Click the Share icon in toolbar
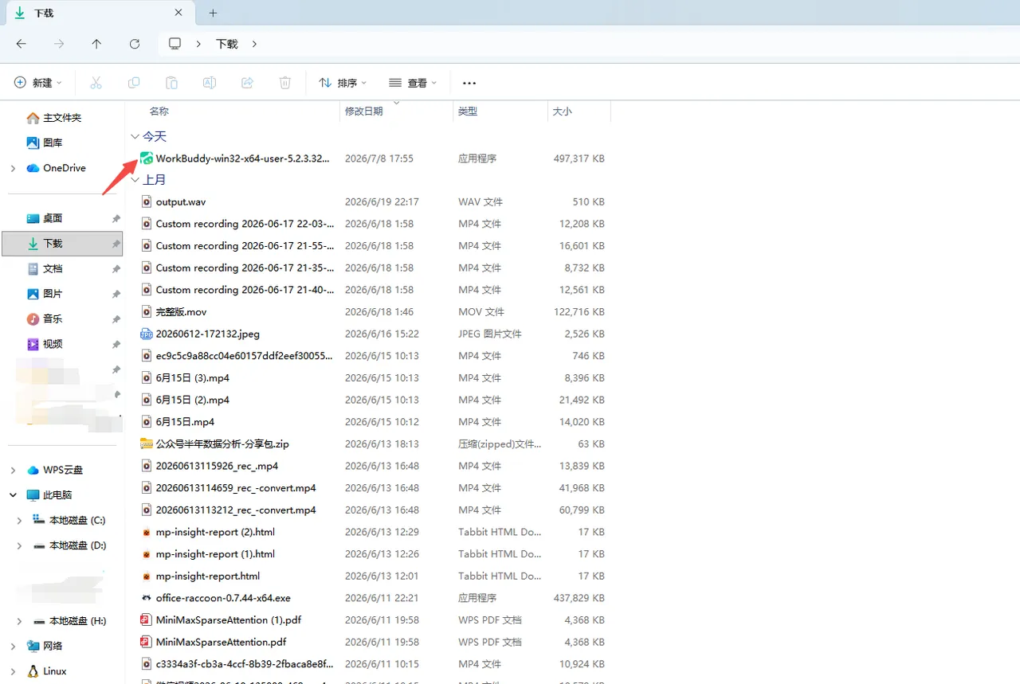Image resolution: width=1020 pixels, height=684 pixels. pos(247,83)
